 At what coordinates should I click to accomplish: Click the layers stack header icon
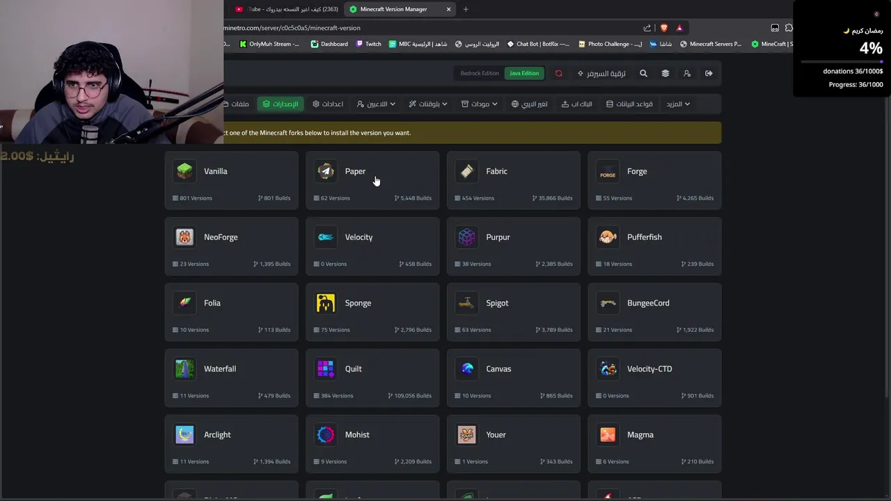[665, 73]
